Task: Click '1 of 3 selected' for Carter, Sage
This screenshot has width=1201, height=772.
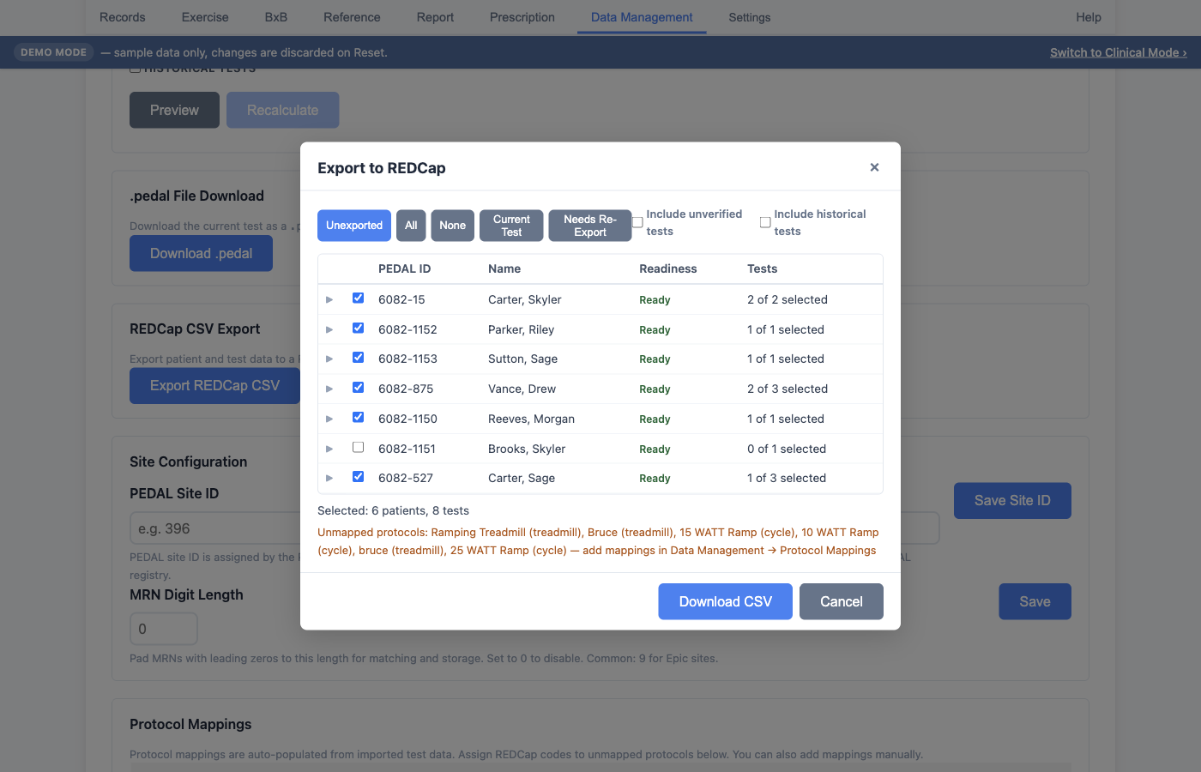Action: pos(787,478)
